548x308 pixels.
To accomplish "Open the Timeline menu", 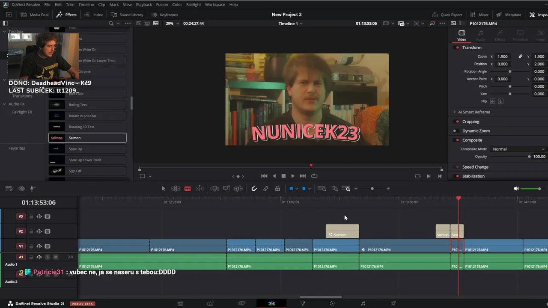I will [x=86, y=4].
